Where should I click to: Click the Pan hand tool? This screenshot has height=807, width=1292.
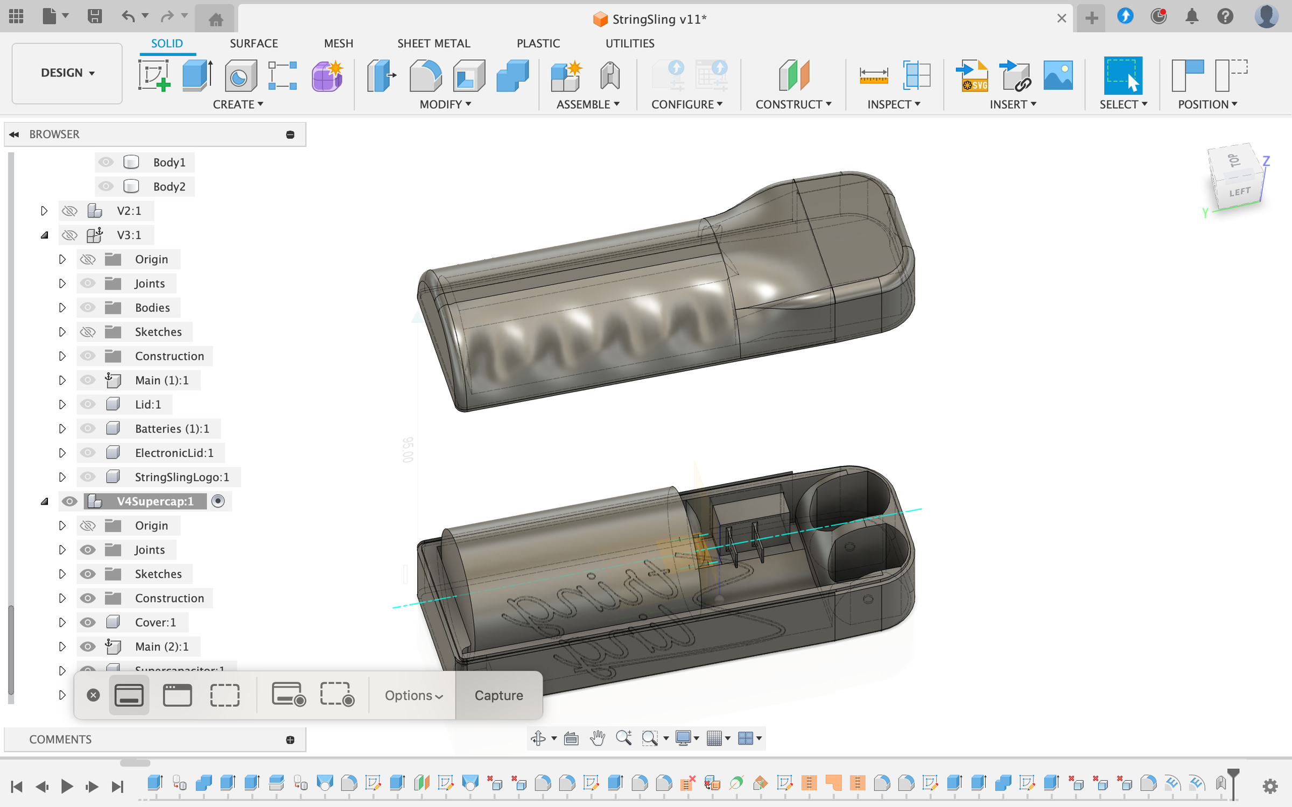coord(597,738)
